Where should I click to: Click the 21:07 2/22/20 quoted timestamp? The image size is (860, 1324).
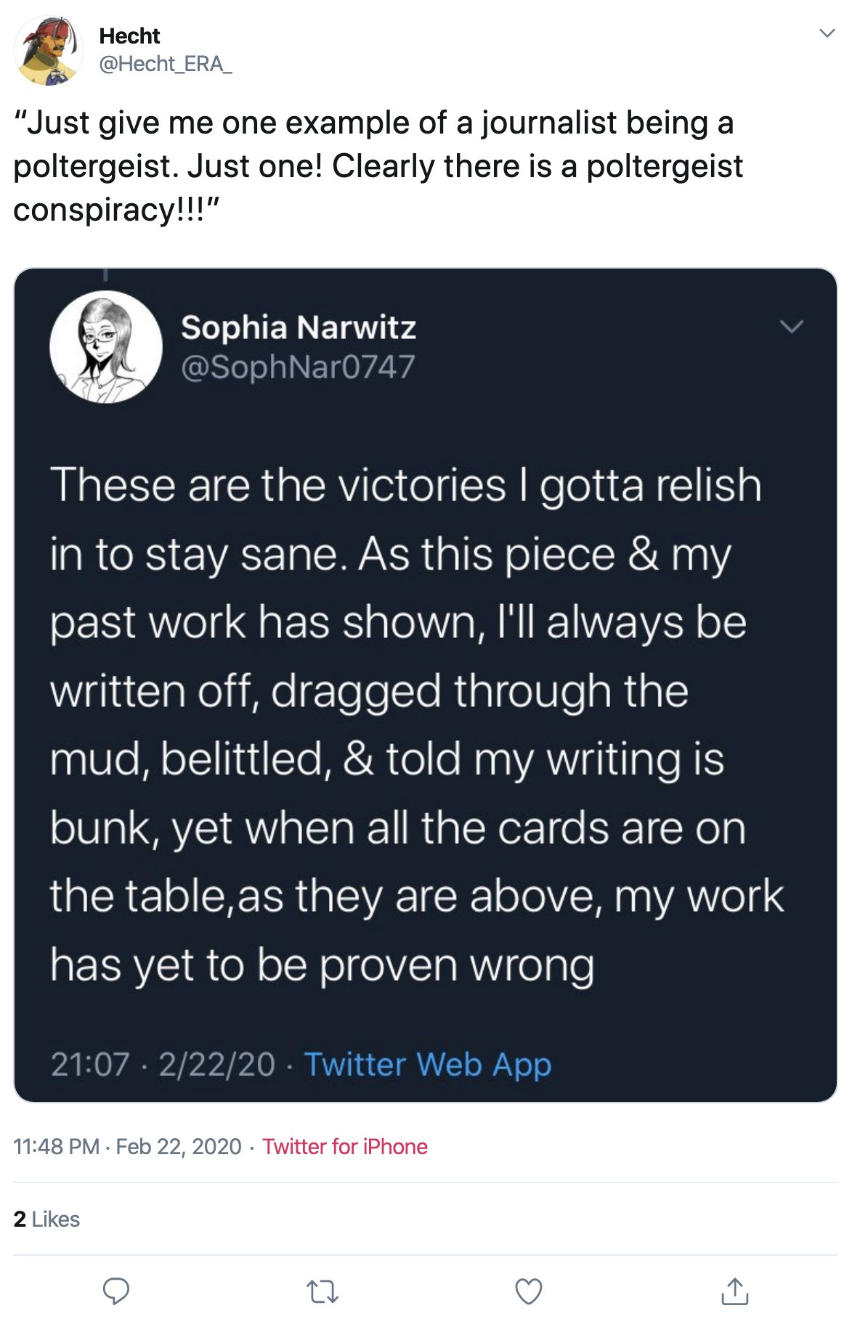163,1065
